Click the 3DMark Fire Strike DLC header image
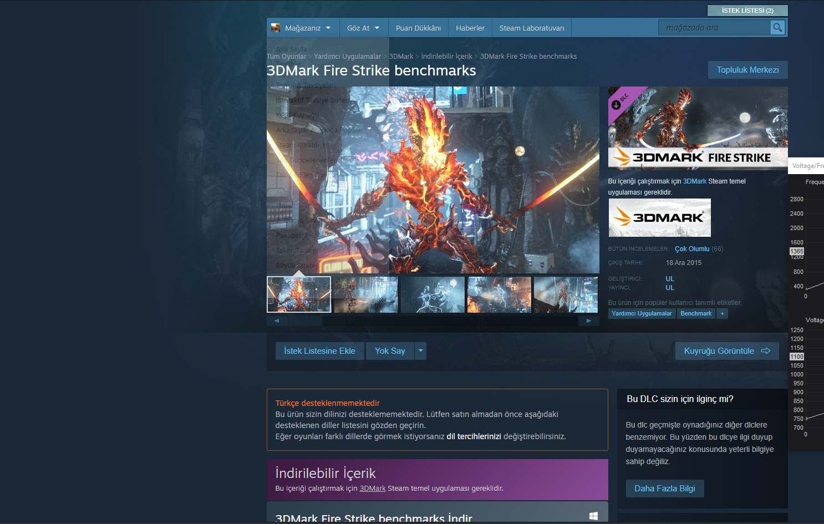This screenshot has width=824, height=524. [698, 128]
